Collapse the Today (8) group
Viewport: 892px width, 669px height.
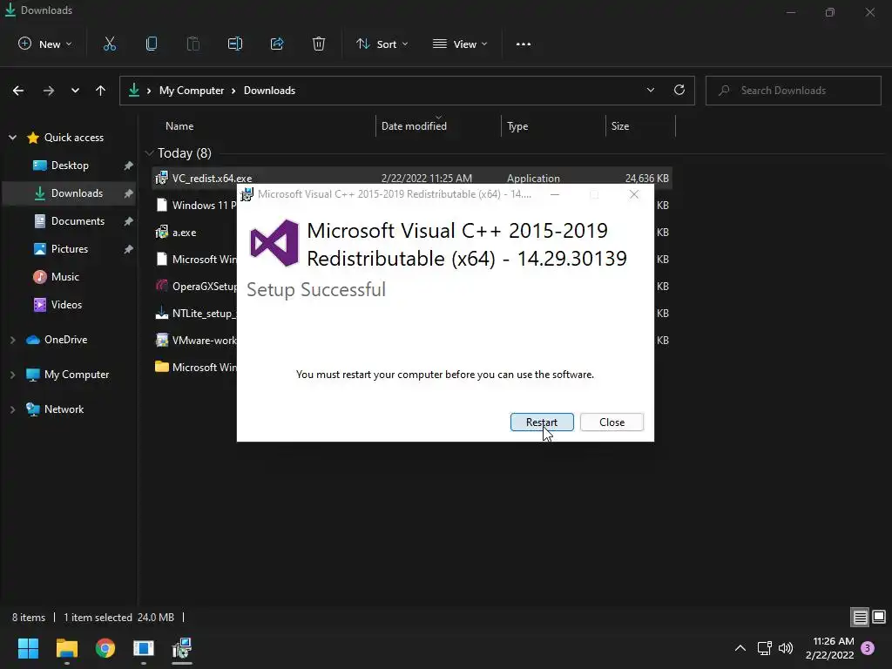[150, 153]
